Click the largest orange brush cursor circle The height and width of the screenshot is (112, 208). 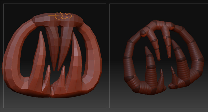[59, 16]
